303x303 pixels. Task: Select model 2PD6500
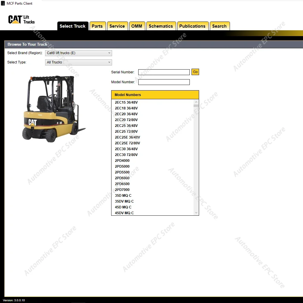click(x=122, y=184)
